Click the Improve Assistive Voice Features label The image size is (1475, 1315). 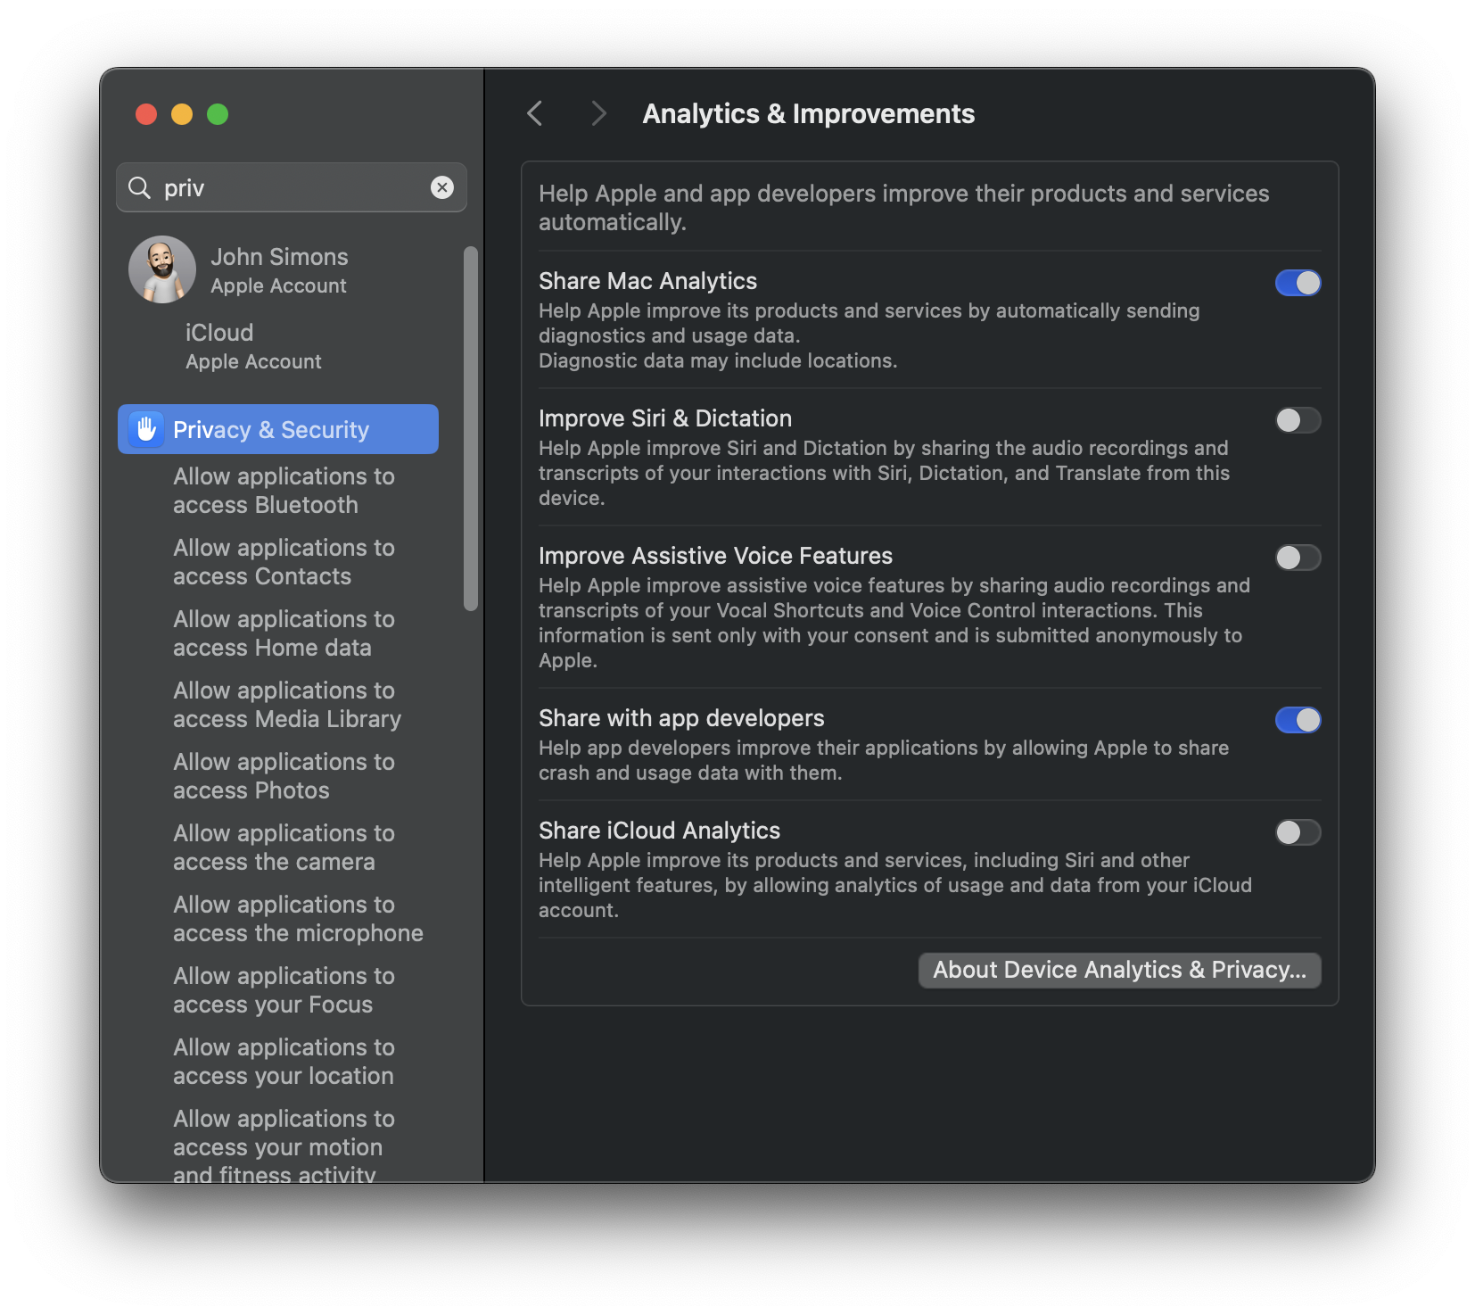click(x=715, y=556)
